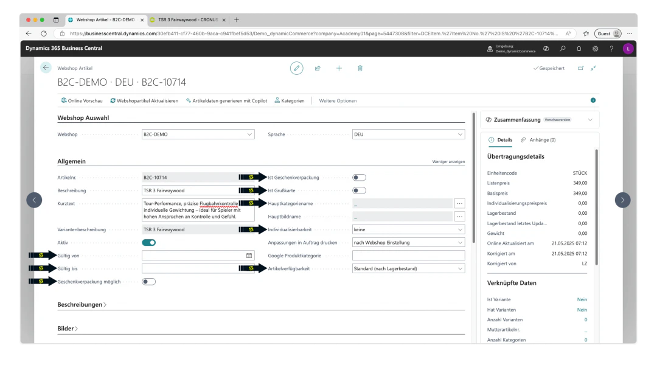Click Weniger anzeigen link

click(448, 162)
